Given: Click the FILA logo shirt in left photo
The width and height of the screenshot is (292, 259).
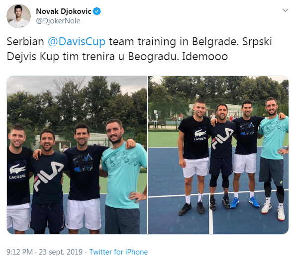Looking at the screenshot, I should pos(49,177).
